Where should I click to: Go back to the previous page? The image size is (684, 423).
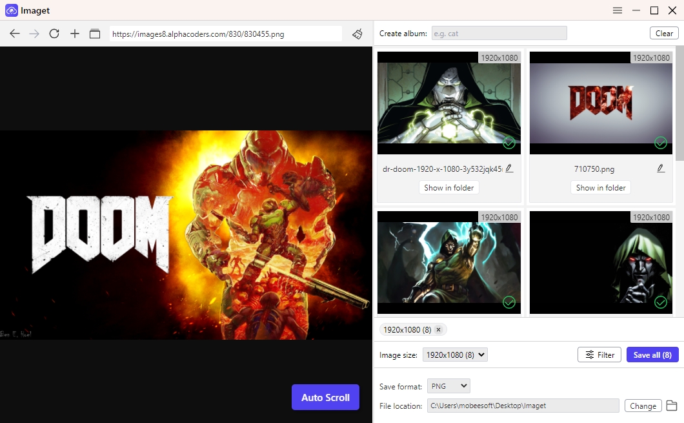click(15, 34)
